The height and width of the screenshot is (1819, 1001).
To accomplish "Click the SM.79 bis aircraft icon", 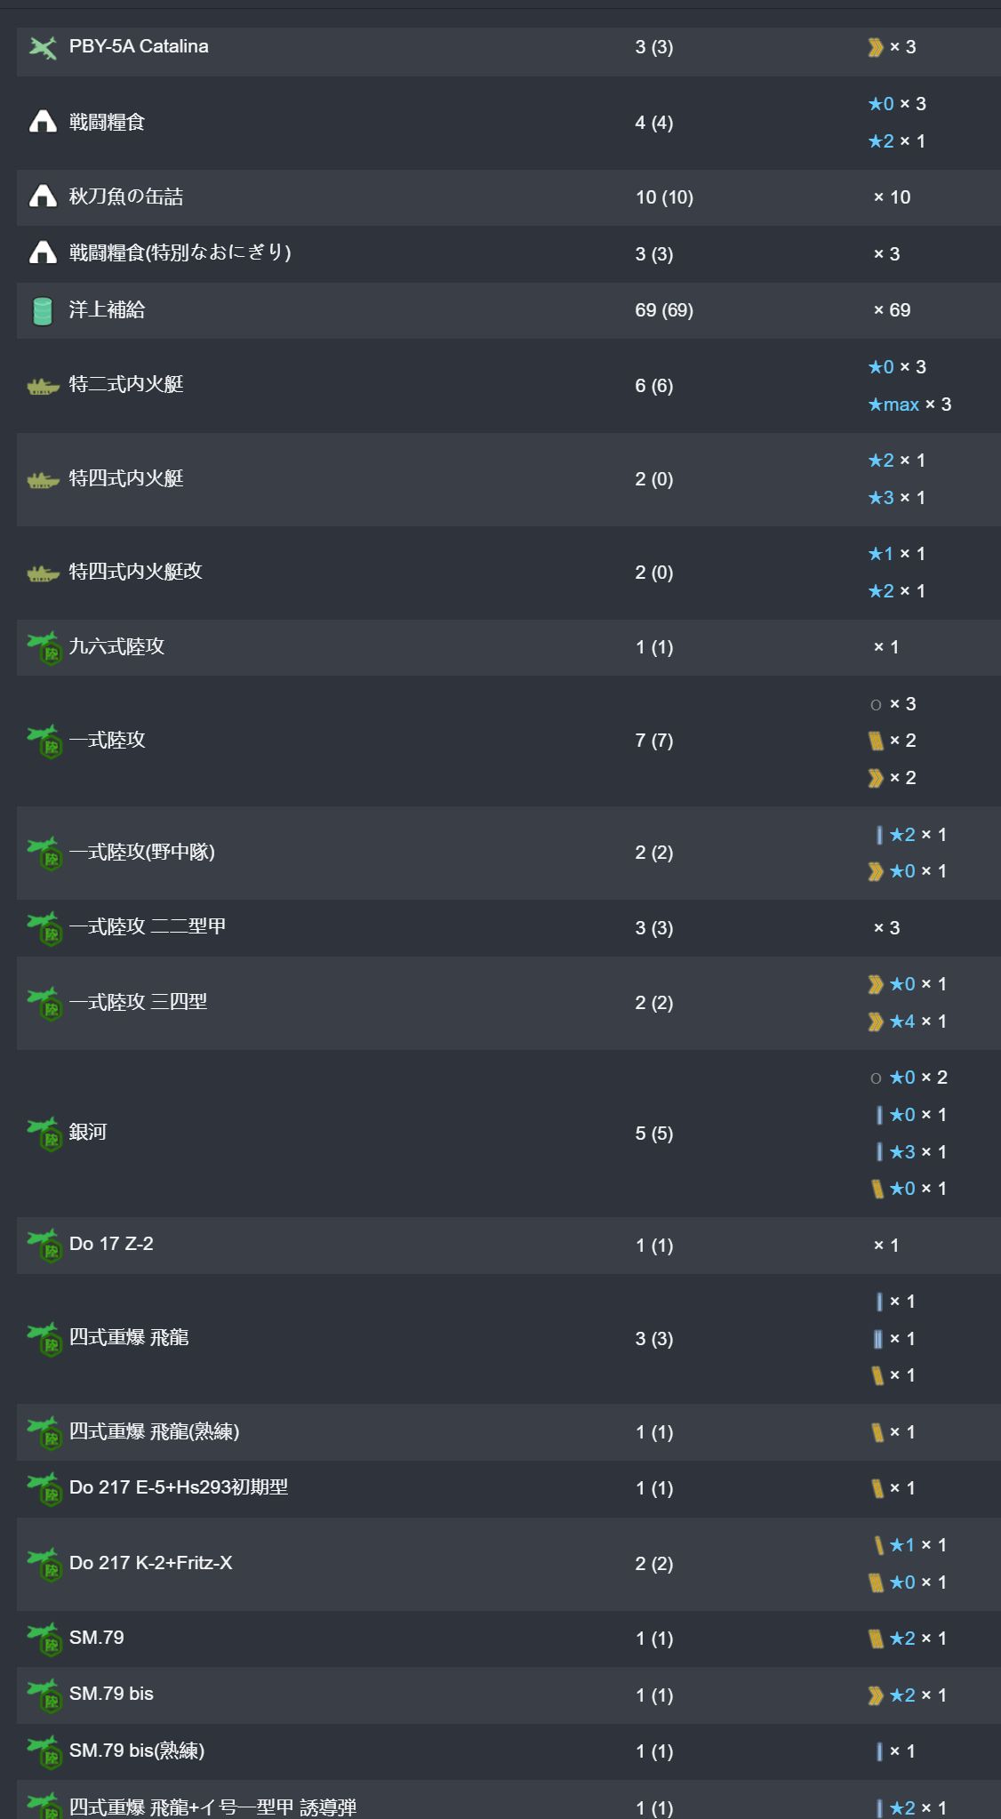I will pyautogui.click(x=43, y=1695).
